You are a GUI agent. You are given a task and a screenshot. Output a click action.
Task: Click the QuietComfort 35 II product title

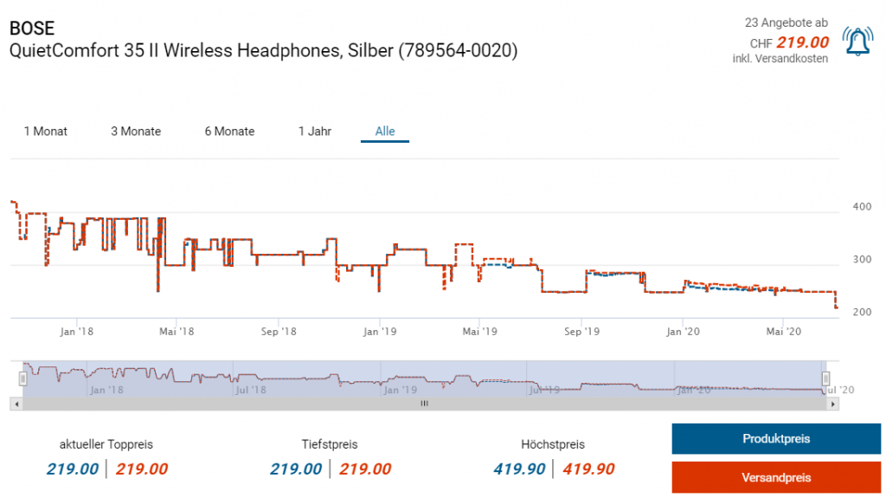263,51
